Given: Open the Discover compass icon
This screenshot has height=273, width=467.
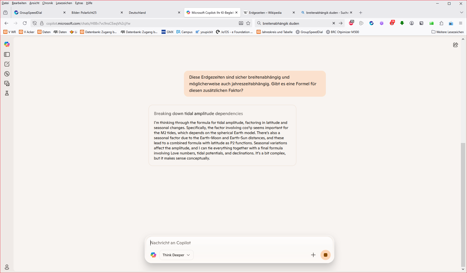Looking at the screenshot, I should (7, 74).
